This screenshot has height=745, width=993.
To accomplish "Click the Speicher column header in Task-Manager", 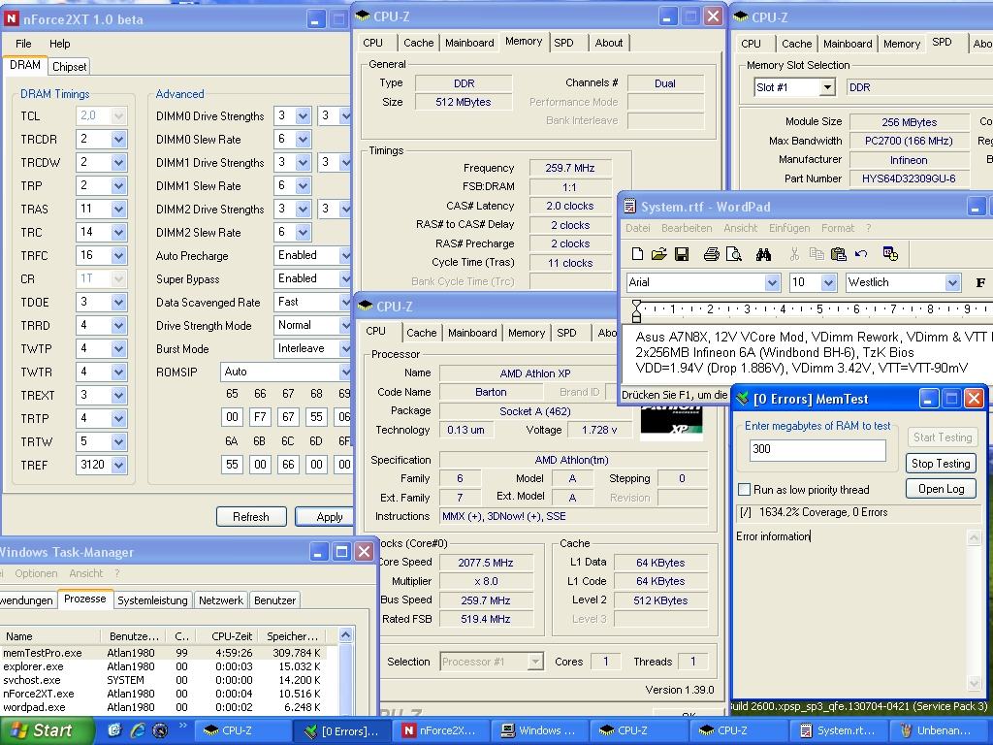I will (x=294, y=636).
